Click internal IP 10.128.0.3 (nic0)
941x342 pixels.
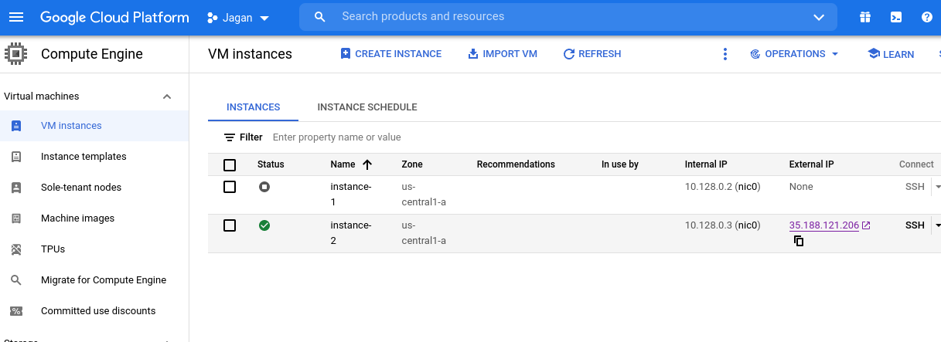point(722,225)
